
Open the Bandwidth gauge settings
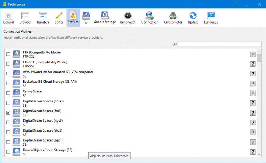pyautogui.click(x=128, y=18)
